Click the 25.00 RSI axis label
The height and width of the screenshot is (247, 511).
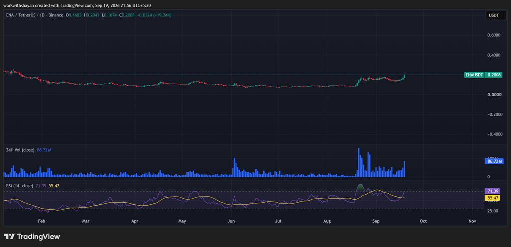tap(493, 211)
